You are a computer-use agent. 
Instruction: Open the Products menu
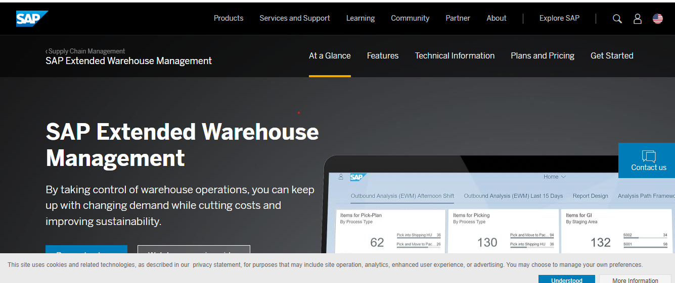tap(229, 18)
